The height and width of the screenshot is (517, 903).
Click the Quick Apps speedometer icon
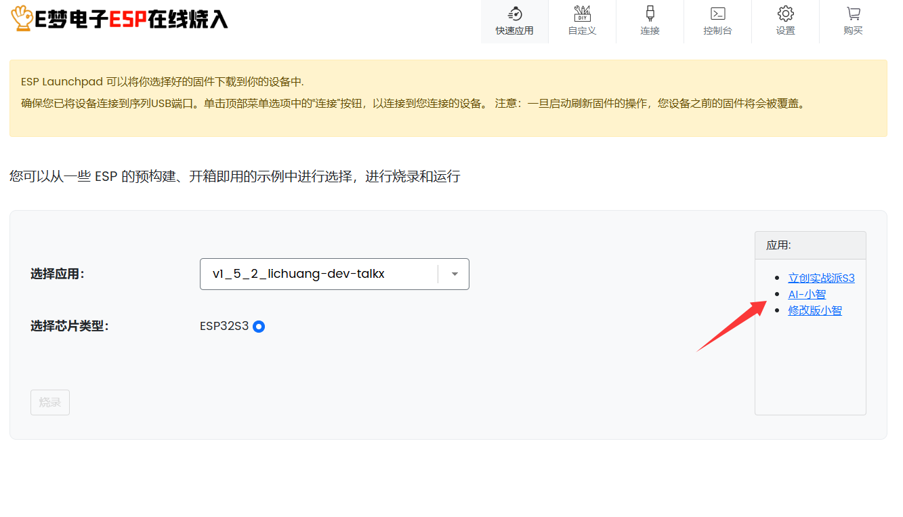click(x=514, y=14)
